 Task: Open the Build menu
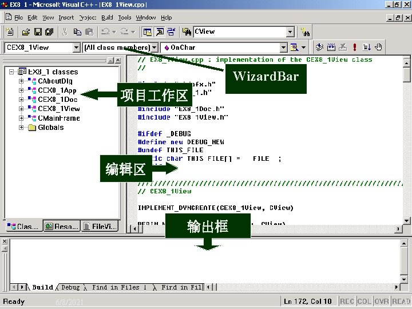click(x=107, y=18)
